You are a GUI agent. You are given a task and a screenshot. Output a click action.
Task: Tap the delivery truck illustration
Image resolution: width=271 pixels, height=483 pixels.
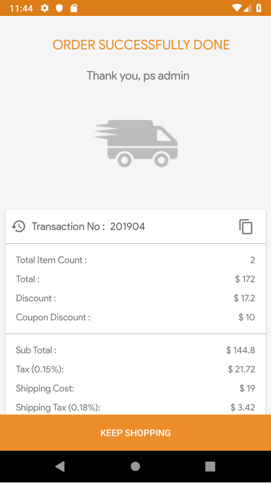pos(135,143)
